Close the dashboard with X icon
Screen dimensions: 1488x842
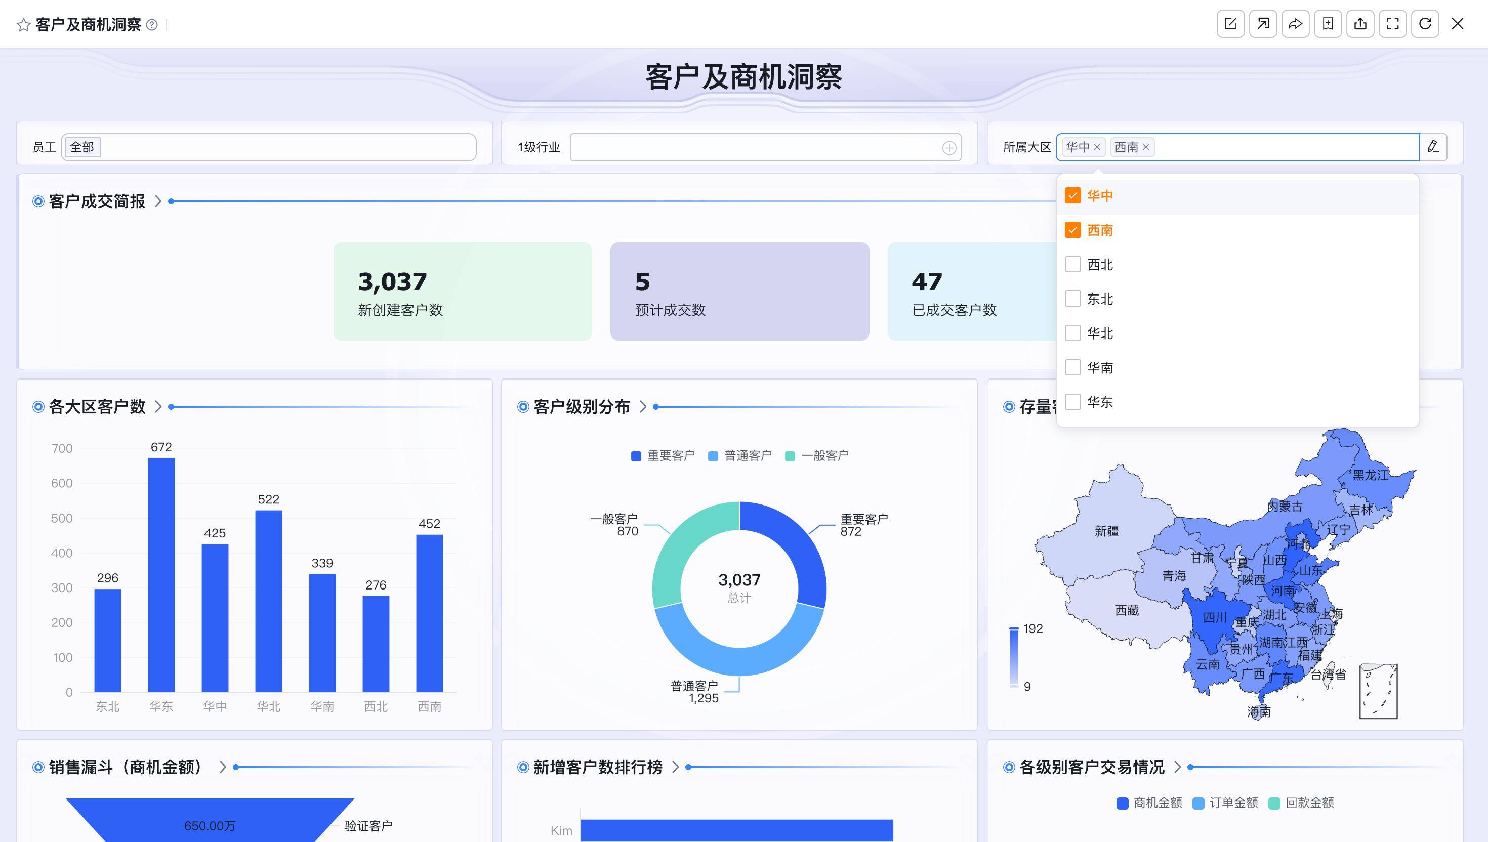coord(1457,24)
